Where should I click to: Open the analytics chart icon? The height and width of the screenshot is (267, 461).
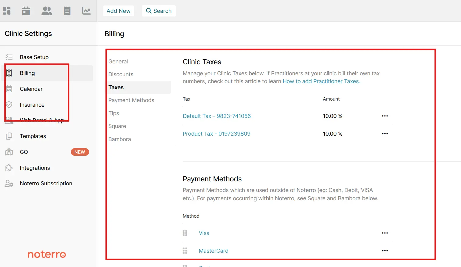pyautogui.click(x=86, y=11)
